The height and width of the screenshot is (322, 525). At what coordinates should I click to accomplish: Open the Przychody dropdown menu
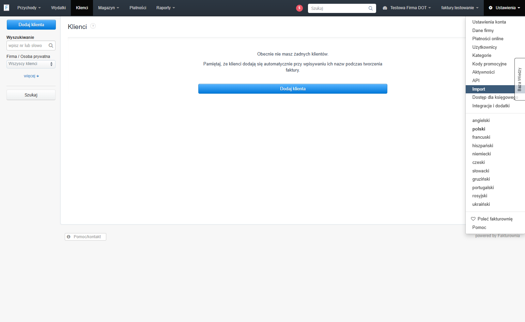coord(29,8)
